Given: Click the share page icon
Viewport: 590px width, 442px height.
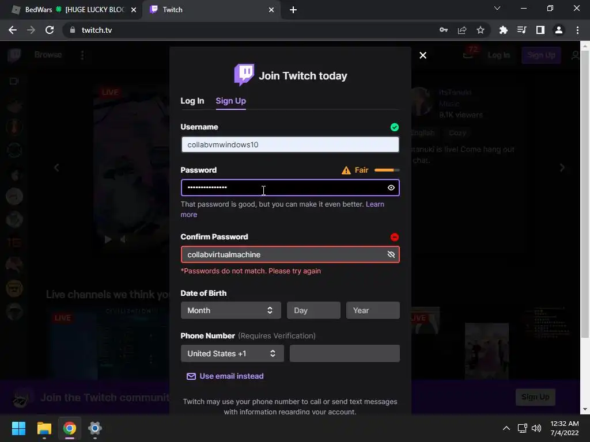Looking at the screenshot, I should tap(462, 30).
